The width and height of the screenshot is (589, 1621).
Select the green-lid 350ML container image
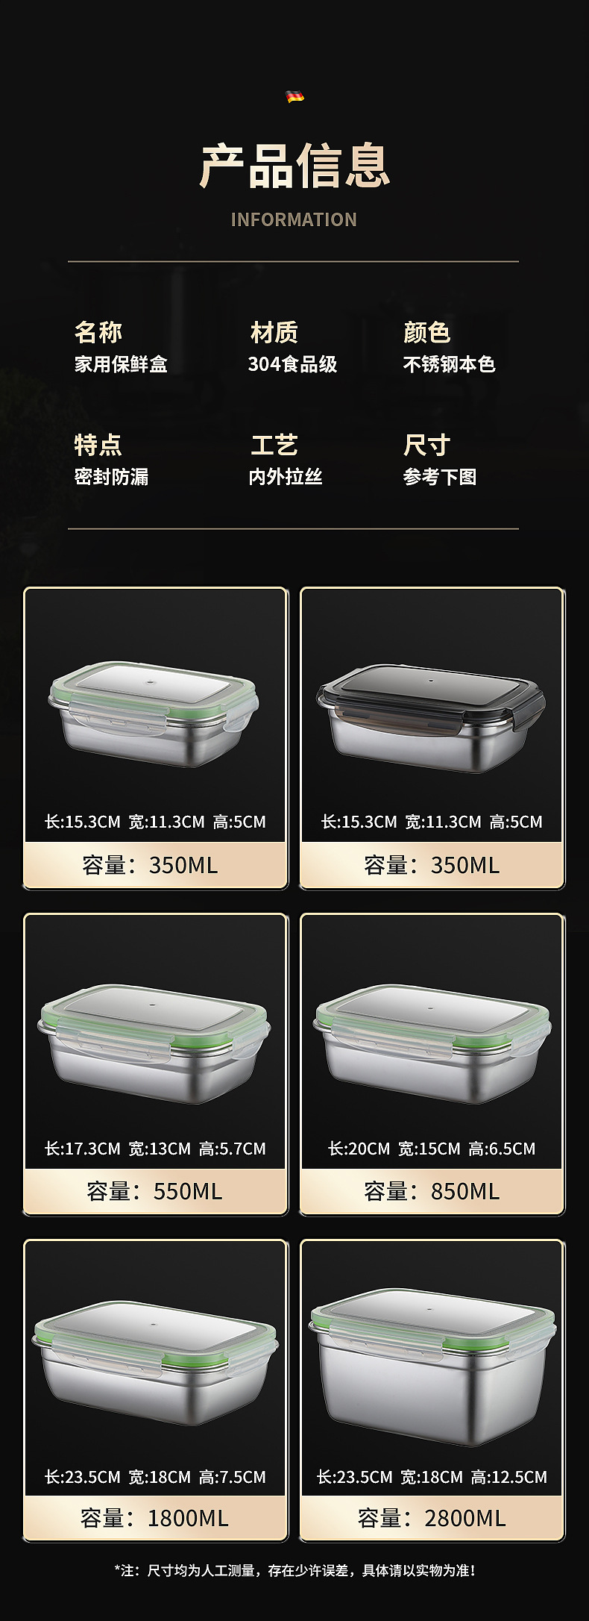[154, 714]
